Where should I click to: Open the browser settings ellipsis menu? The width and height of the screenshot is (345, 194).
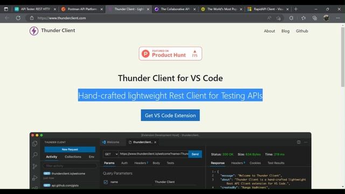tap(338, 18)
